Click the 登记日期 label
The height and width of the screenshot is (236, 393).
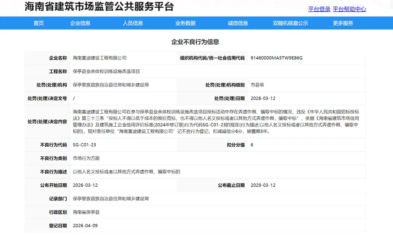[58, 226]
